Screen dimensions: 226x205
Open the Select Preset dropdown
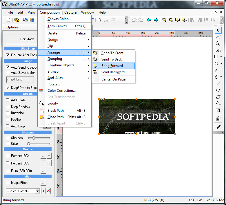(x=37, y=191)
